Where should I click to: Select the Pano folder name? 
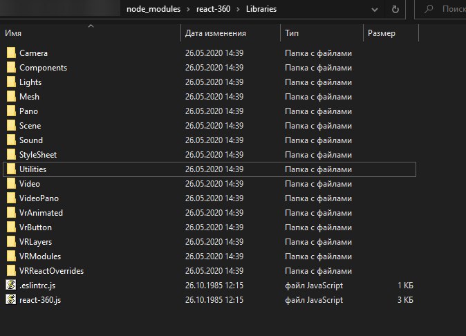pyautogui.click(x=28, y=111)
